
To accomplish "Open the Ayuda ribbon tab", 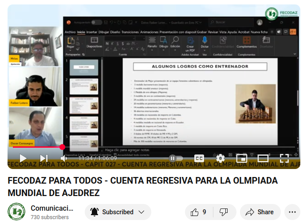I will tap(232, 32).
